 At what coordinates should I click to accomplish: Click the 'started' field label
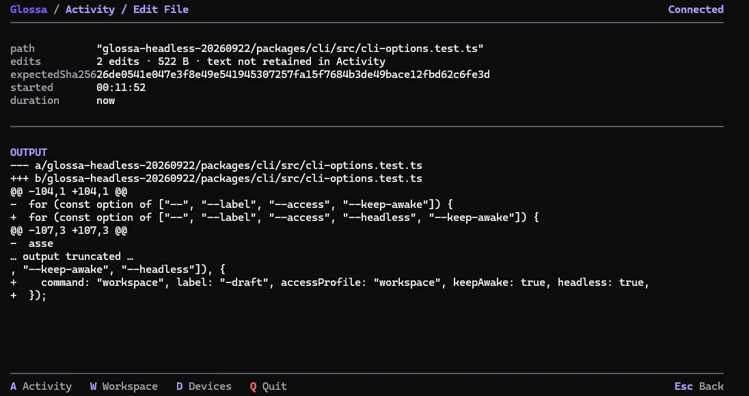pos(31,88)
